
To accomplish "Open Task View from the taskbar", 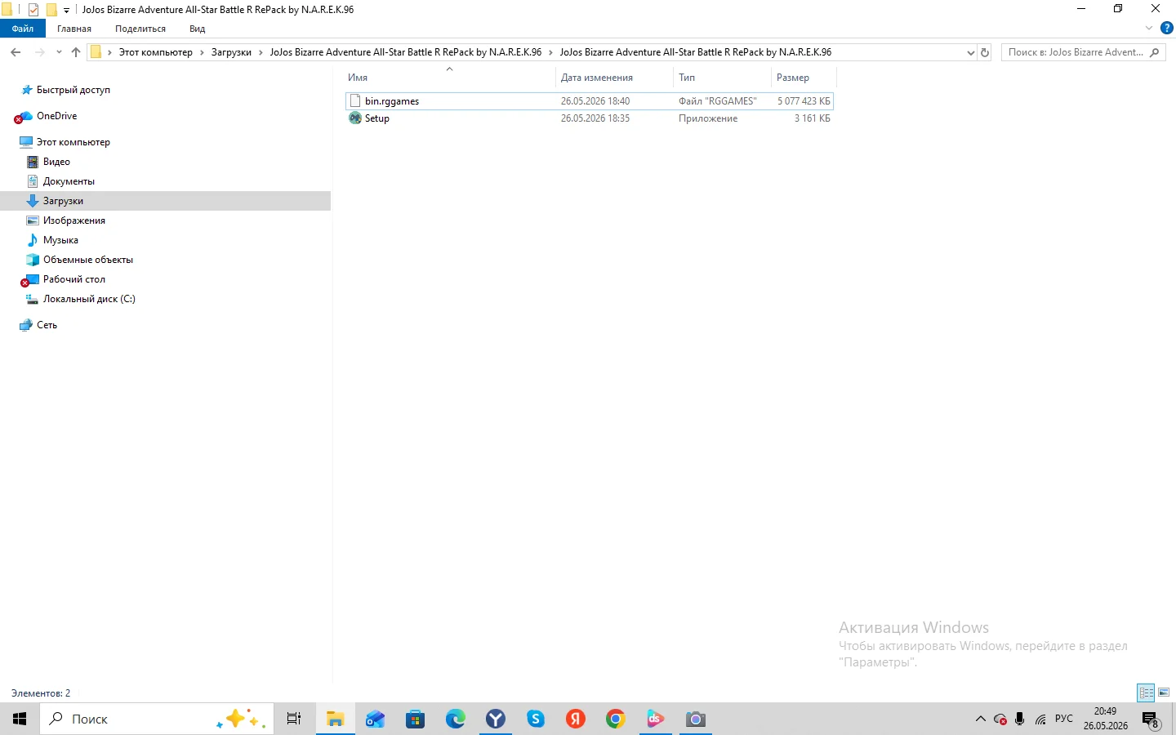I will point(294,719).
